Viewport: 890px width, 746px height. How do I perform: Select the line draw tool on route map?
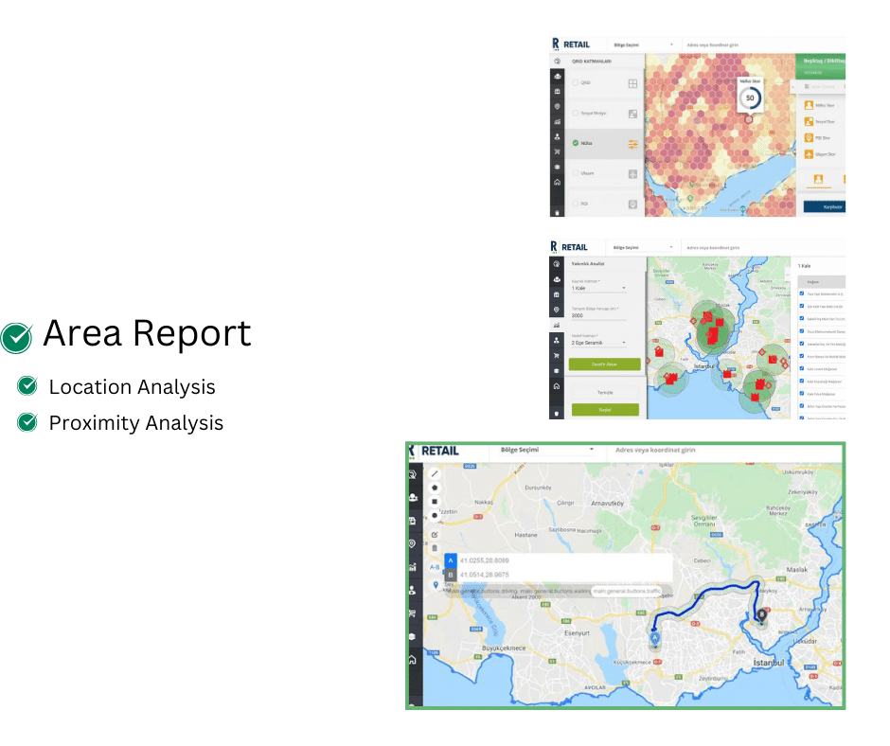click(x=435, y=473)
